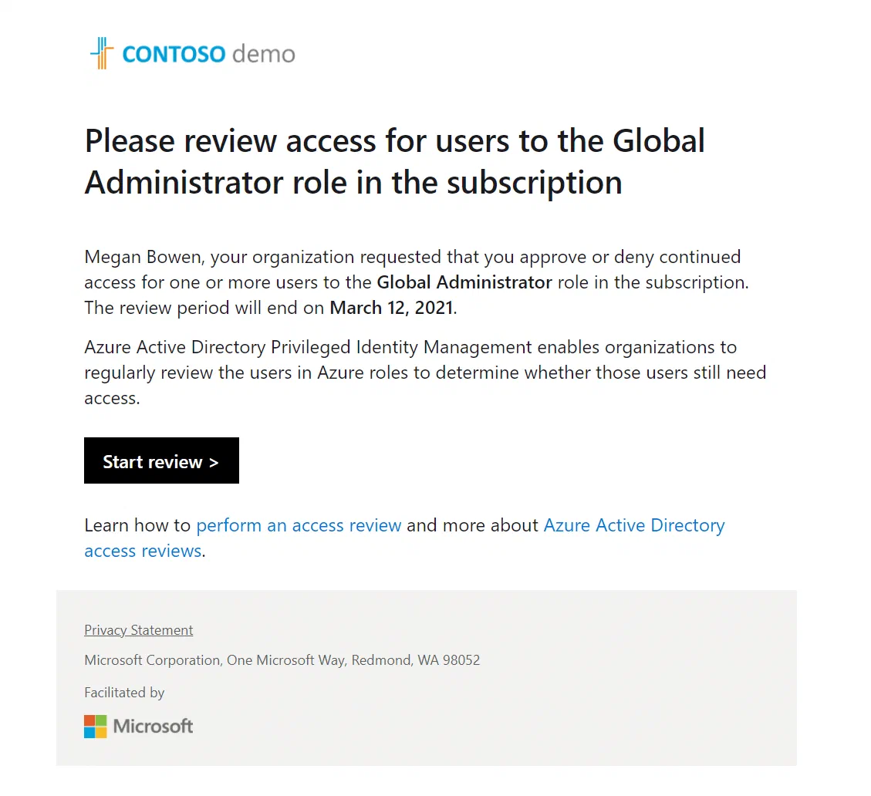871x796 pixels.
Task: Click the Contoso demo logo
Action: pyautogui.click(x=193, y=54)
